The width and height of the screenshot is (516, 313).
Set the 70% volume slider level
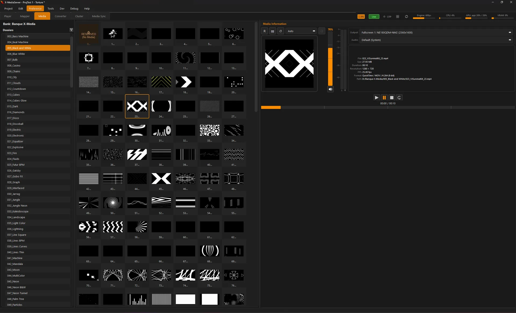click(x=330, y=58)
